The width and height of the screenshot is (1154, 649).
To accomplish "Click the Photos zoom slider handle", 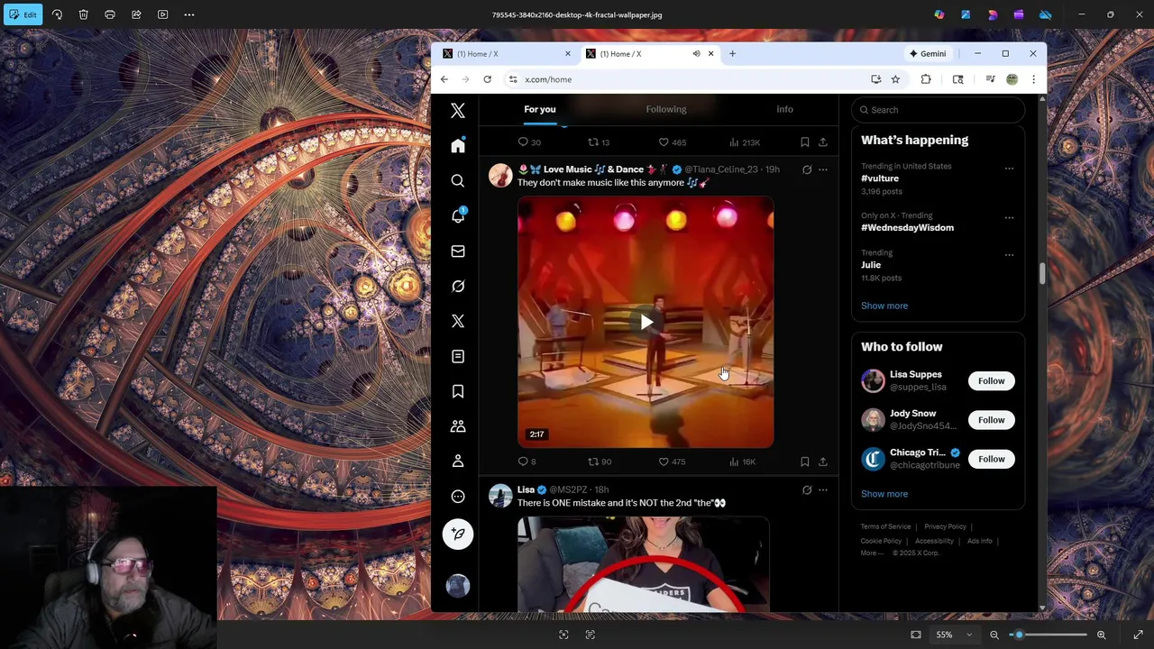I will click(x=1019, y=635).
